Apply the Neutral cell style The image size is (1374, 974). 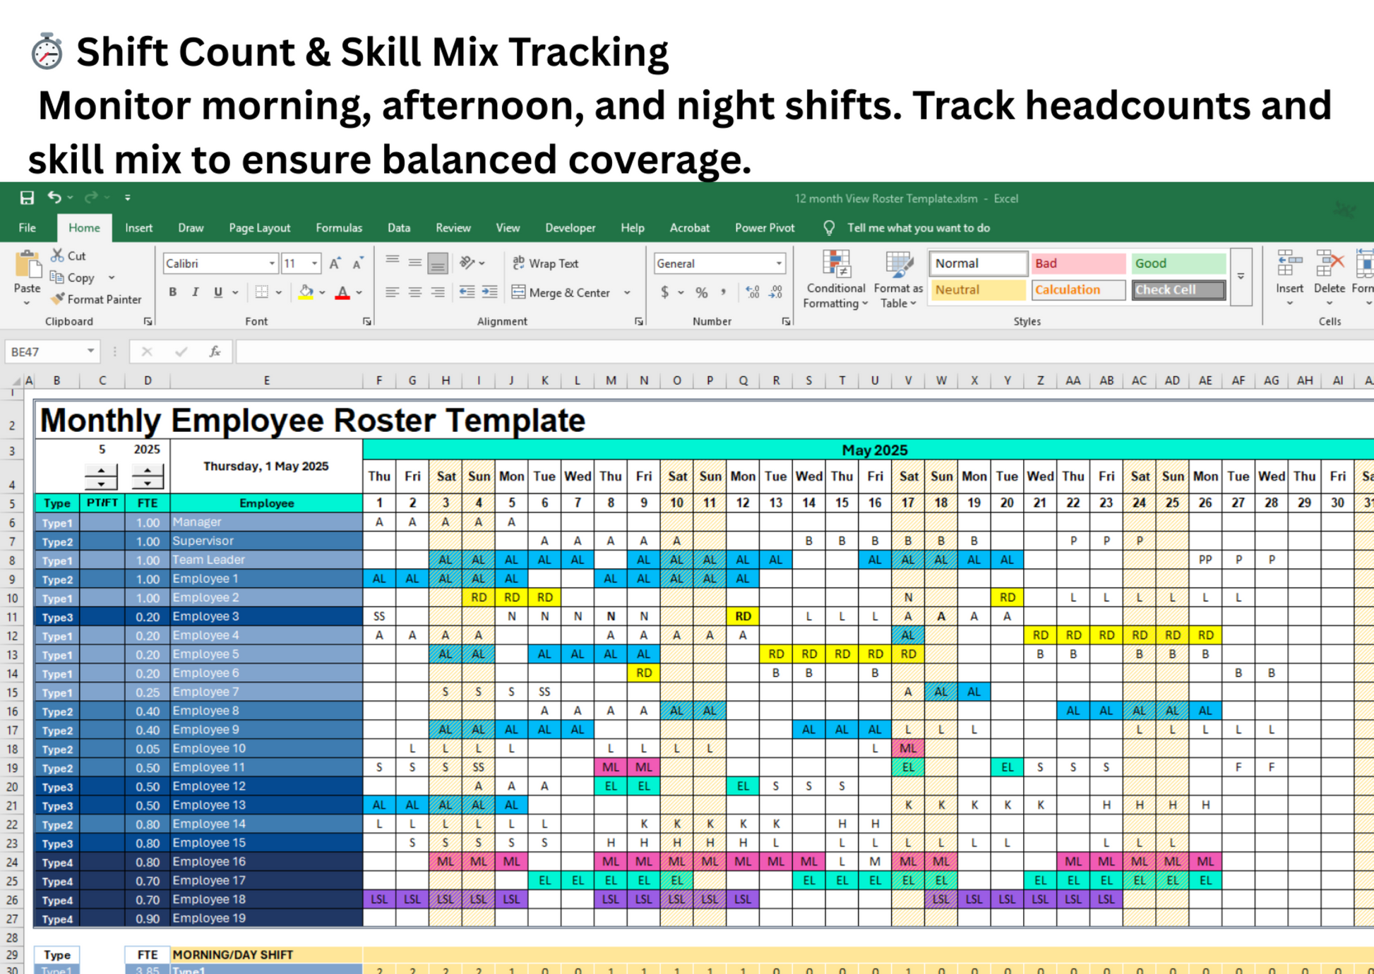coord(977,290)
